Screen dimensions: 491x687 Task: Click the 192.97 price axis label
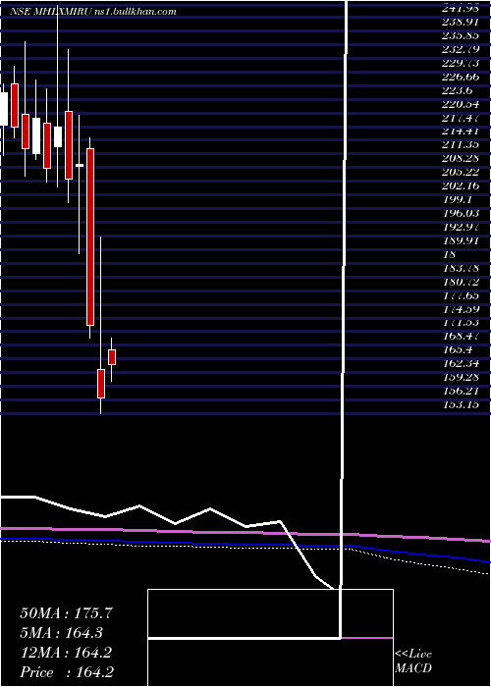coord(464,226)
